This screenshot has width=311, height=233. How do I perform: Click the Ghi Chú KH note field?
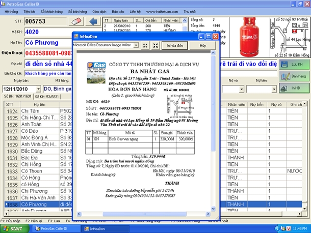tap(48, 73)
